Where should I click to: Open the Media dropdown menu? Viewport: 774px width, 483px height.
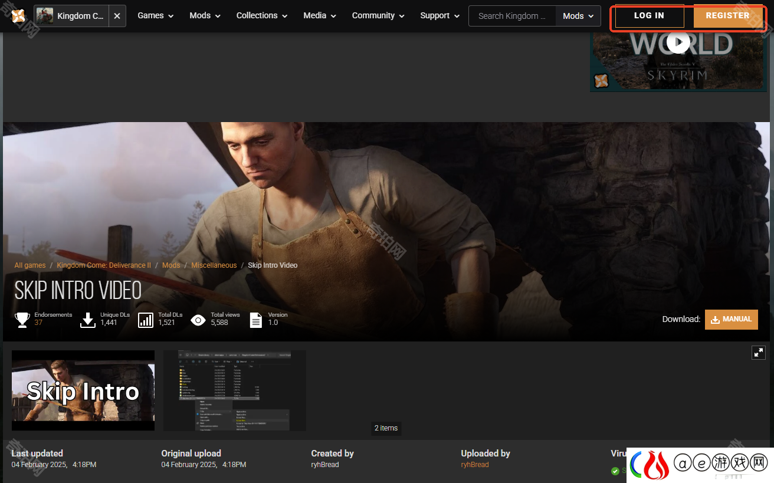320,16
